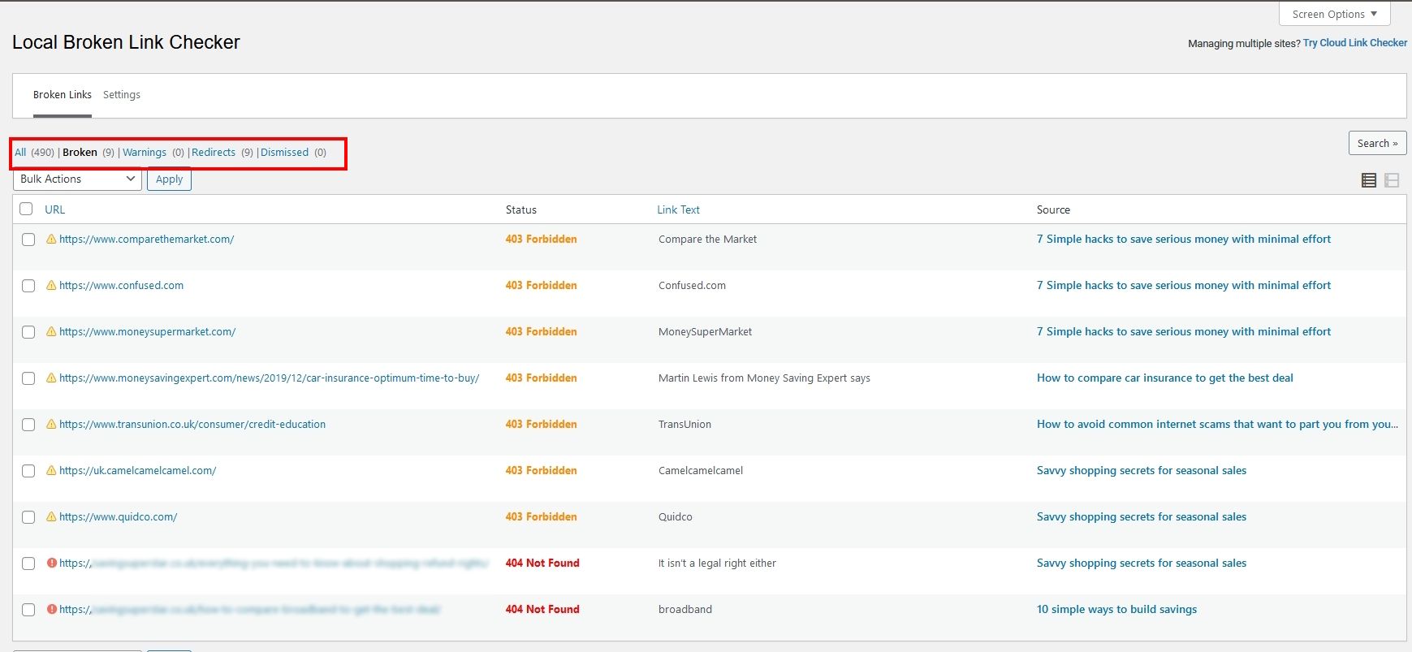
Task: Open transunion credit-education URL link
Action: (x=192, y=425)
